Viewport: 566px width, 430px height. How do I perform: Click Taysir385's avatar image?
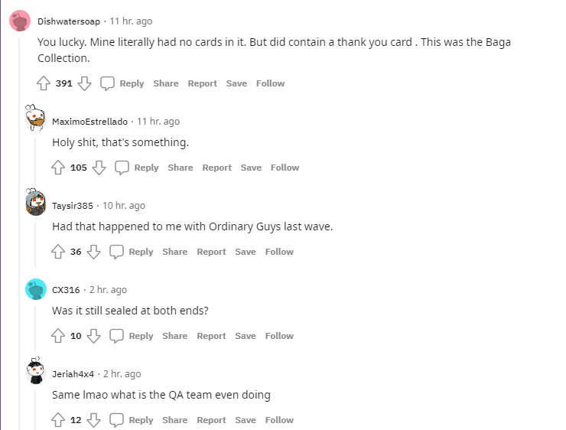(34, 204)
